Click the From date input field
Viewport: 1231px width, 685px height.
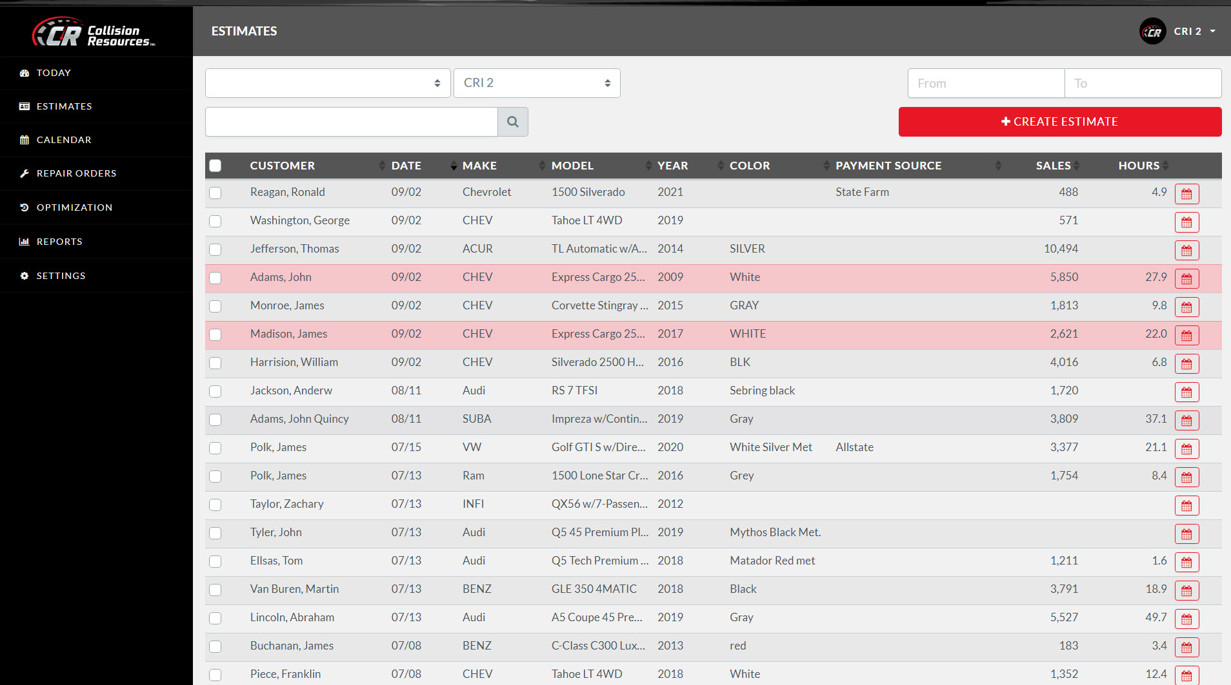(985, 82)
